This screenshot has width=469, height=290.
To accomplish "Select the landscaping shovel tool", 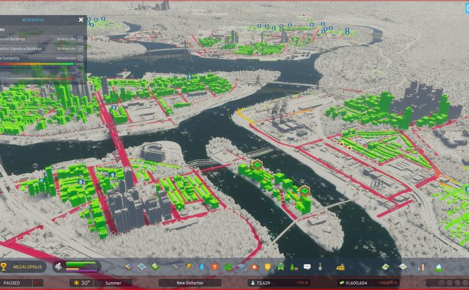I will click(320, 267).
